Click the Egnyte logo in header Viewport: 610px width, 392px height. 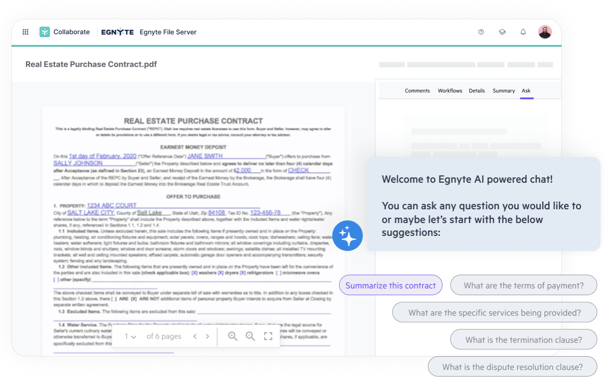117,32
